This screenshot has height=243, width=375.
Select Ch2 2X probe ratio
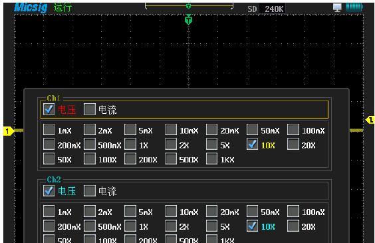pyautogui.click(x=171, y=226)
